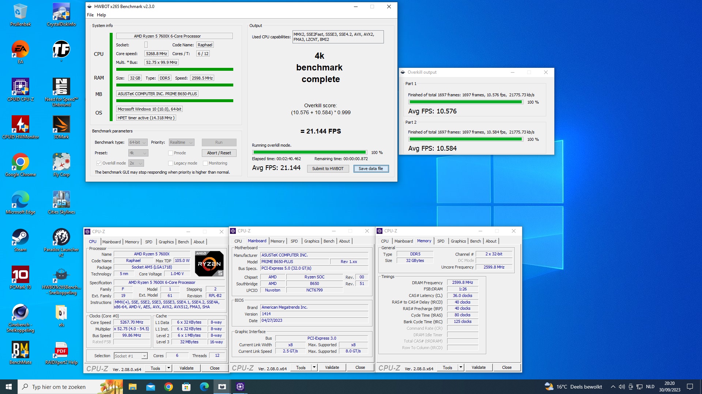
Task: Click the empty Socket checkbox in System info
Action: 146,45
